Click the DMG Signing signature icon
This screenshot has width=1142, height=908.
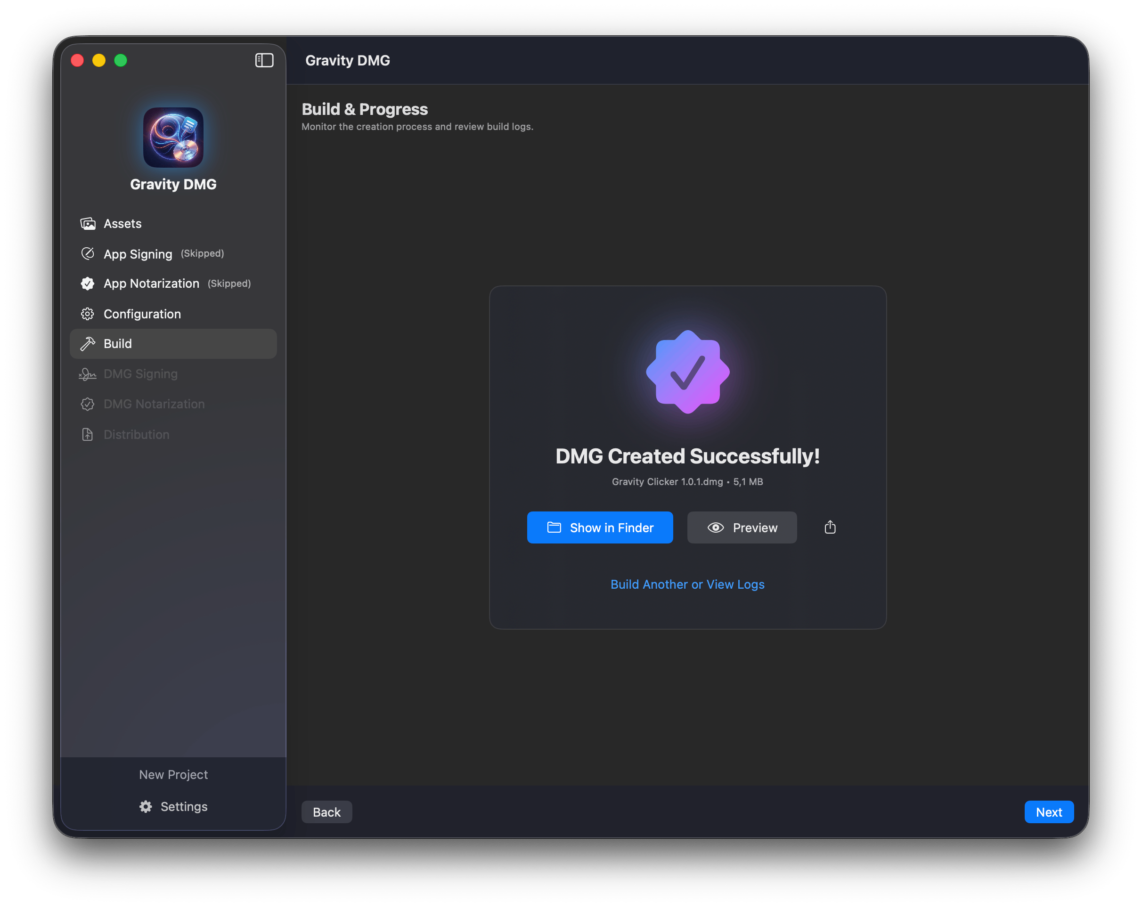[x=88, y=374]
